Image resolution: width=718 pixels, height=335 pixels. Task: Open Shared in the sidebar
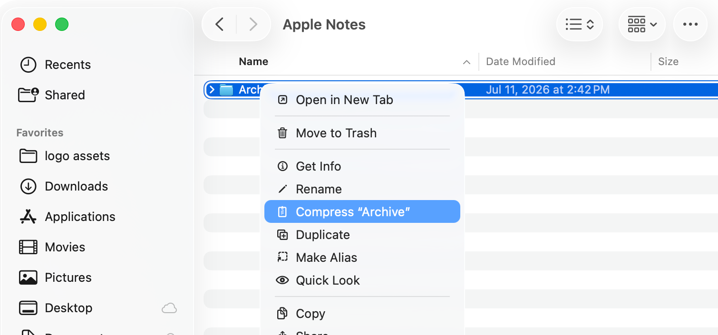[65, 95]
